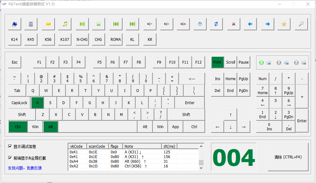This screenshot has width=316, height=183.
Task: Click the Play/Pause media key
Action: pos(82,24)
